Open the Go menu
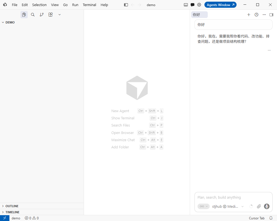The image size is (277, 221). click(x=65, y=5)
